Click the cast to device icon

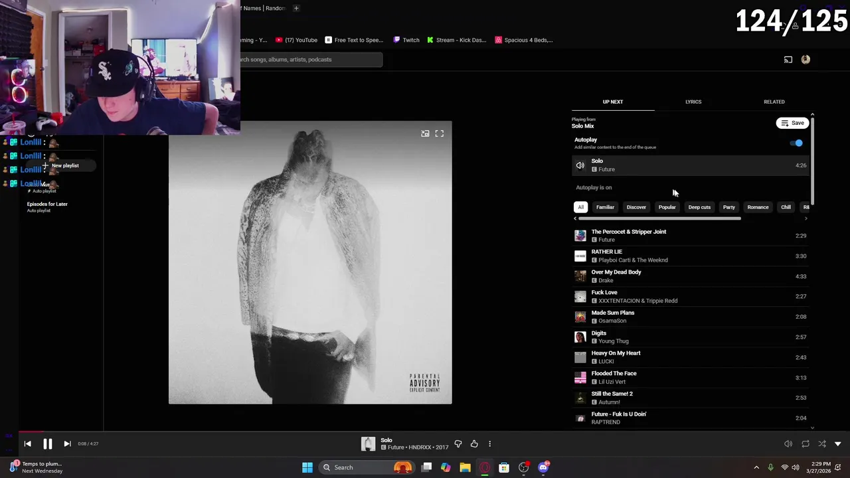[788, 60]
